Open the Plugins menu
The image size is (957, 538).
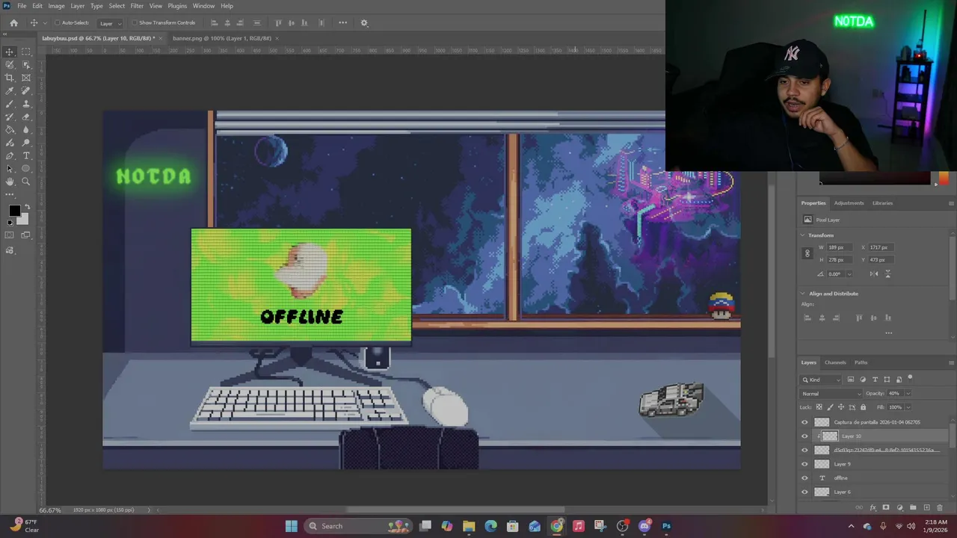pos(177,6)
